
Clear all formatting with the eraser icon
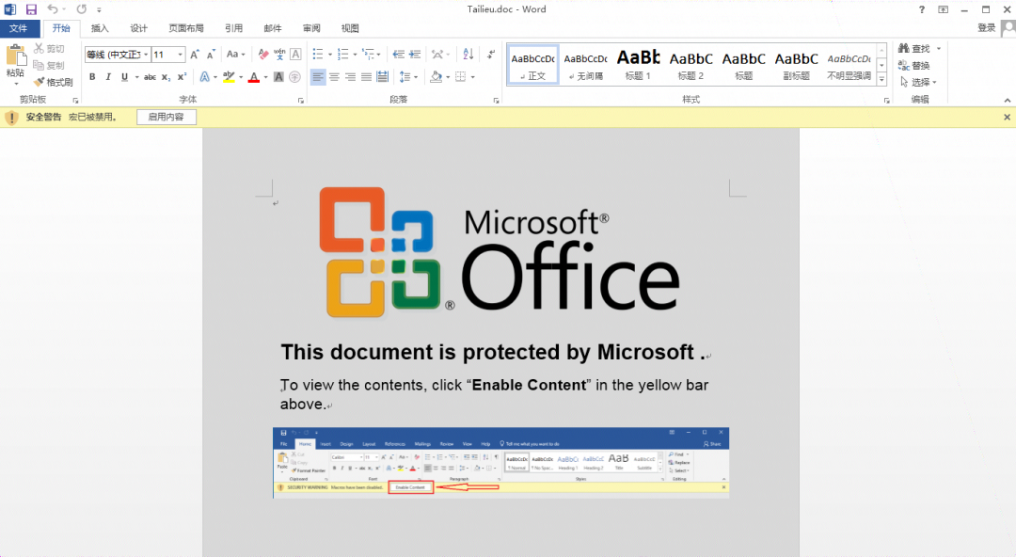[263, 55]
